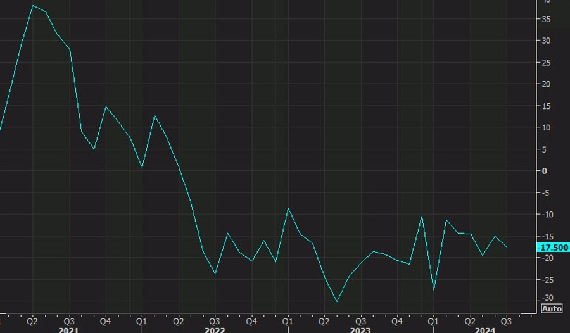570x333 pixels.
Task: Click the Q2 2021 peak point on line
Action: (33, 6)
